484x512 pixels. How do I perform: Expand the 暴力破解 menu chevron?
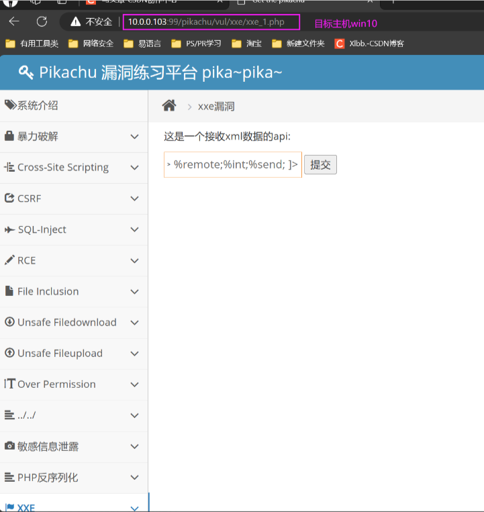pos(134,136)
